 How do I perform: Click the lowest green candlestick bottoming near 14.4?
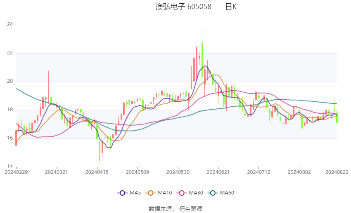click(x=100, y=151)
